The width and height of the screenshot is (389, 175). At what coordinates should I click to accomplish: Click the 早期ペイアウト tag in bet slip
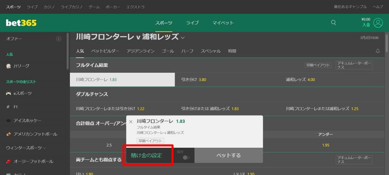pos(150,141)
